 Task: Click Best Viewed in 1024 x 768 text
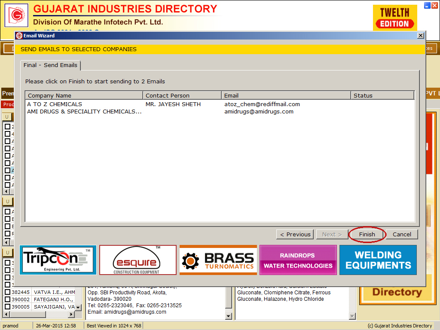[114, 326]
